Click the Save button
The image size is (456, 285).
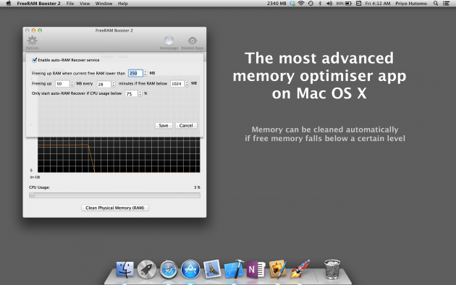pyautogui.click(x=164, y=126)
